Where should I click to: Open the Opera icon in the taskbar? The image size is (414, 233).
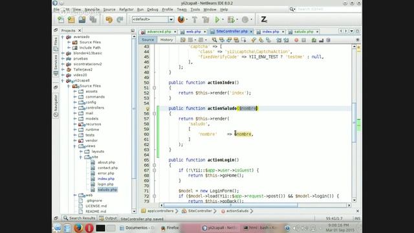click(89, 228)
